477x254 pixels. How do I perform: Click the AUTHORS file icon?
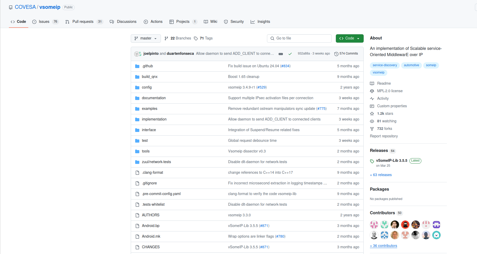(137, 215)
